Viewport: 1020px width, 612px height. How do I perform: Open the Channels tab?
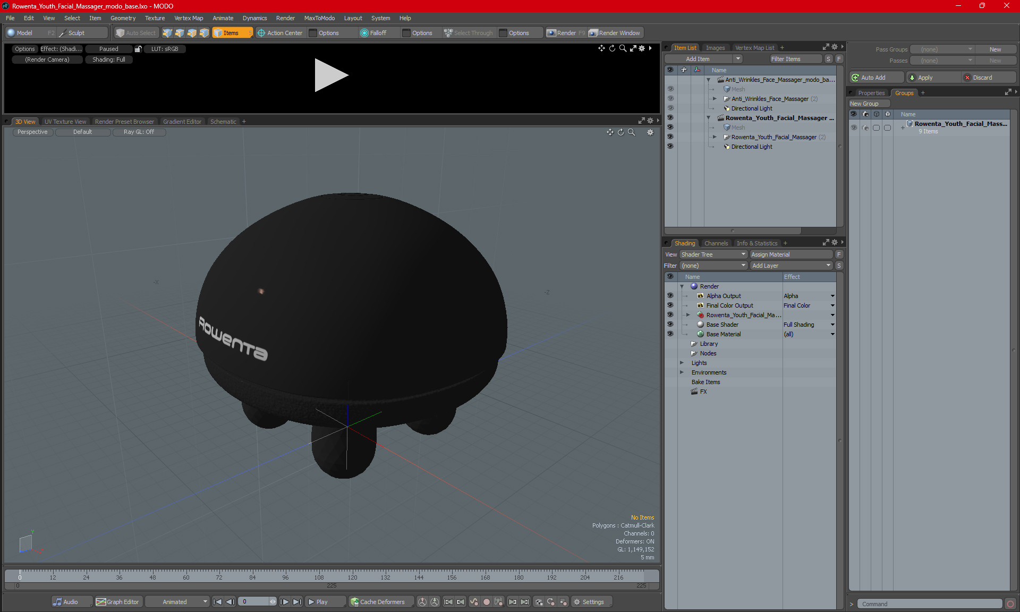click(x=716, y=243)
